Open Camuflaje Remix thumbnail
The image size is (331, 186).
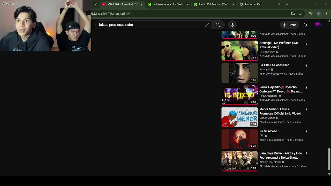[x=239, y=161]
